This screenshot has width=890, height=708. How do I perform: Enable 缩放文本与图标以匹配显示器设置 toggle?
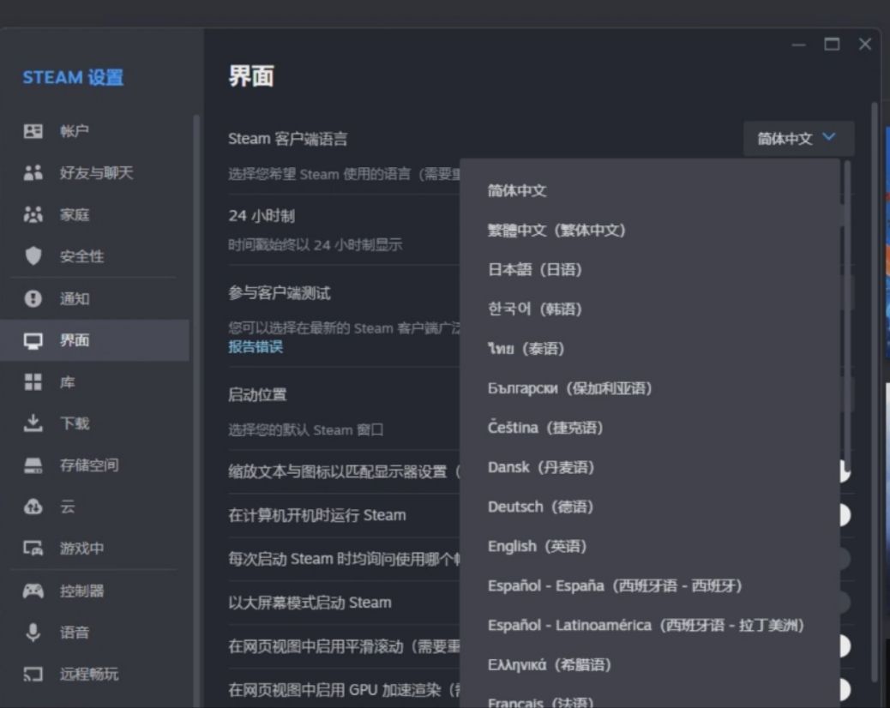tap(843, 471)
